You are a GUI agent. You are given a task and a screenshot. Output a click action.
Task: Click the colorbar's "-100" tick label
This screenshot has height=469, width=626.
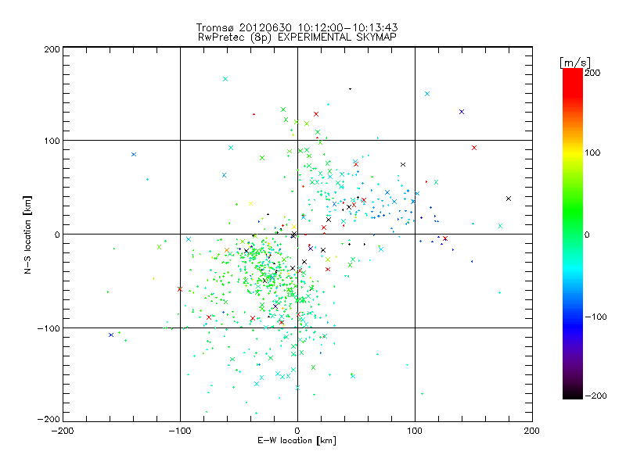point(595,317)
